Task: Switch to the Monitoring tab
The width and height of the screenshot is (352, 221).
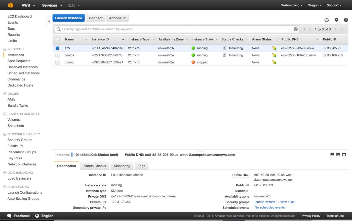Action: point(122,166)
